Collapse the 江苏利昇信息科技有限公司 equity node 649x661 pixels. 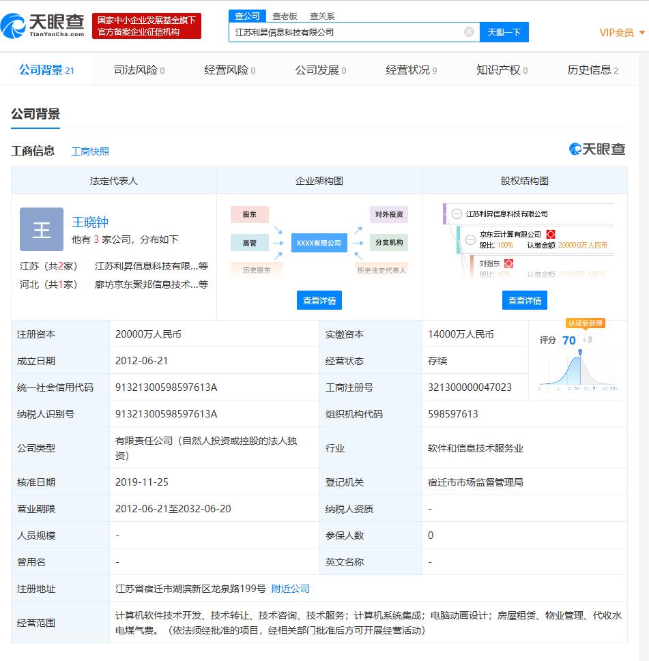[457, 214]
